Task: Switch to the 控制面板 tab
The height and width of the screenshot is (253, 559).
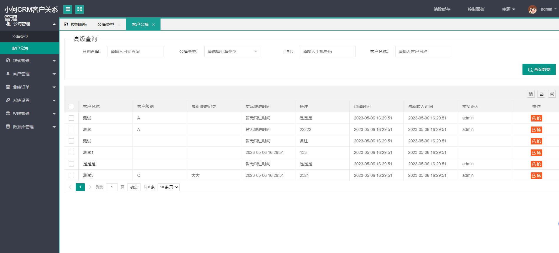Action: tap(76, 24)
